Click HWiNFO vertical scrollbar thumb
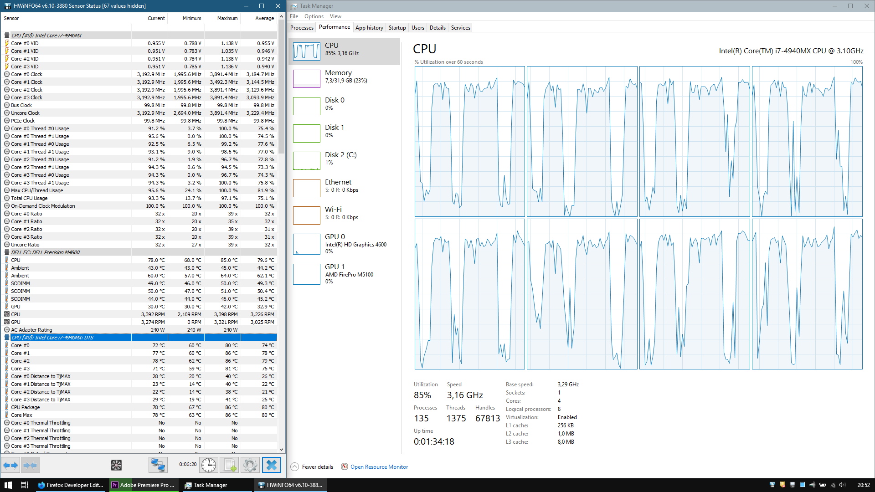Screen dimensions: 875x492 coord(281,87)
